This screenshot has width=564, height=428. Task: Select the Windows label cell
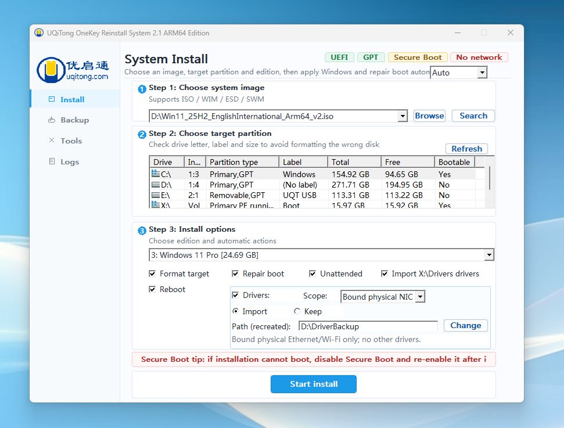point(299,174)
